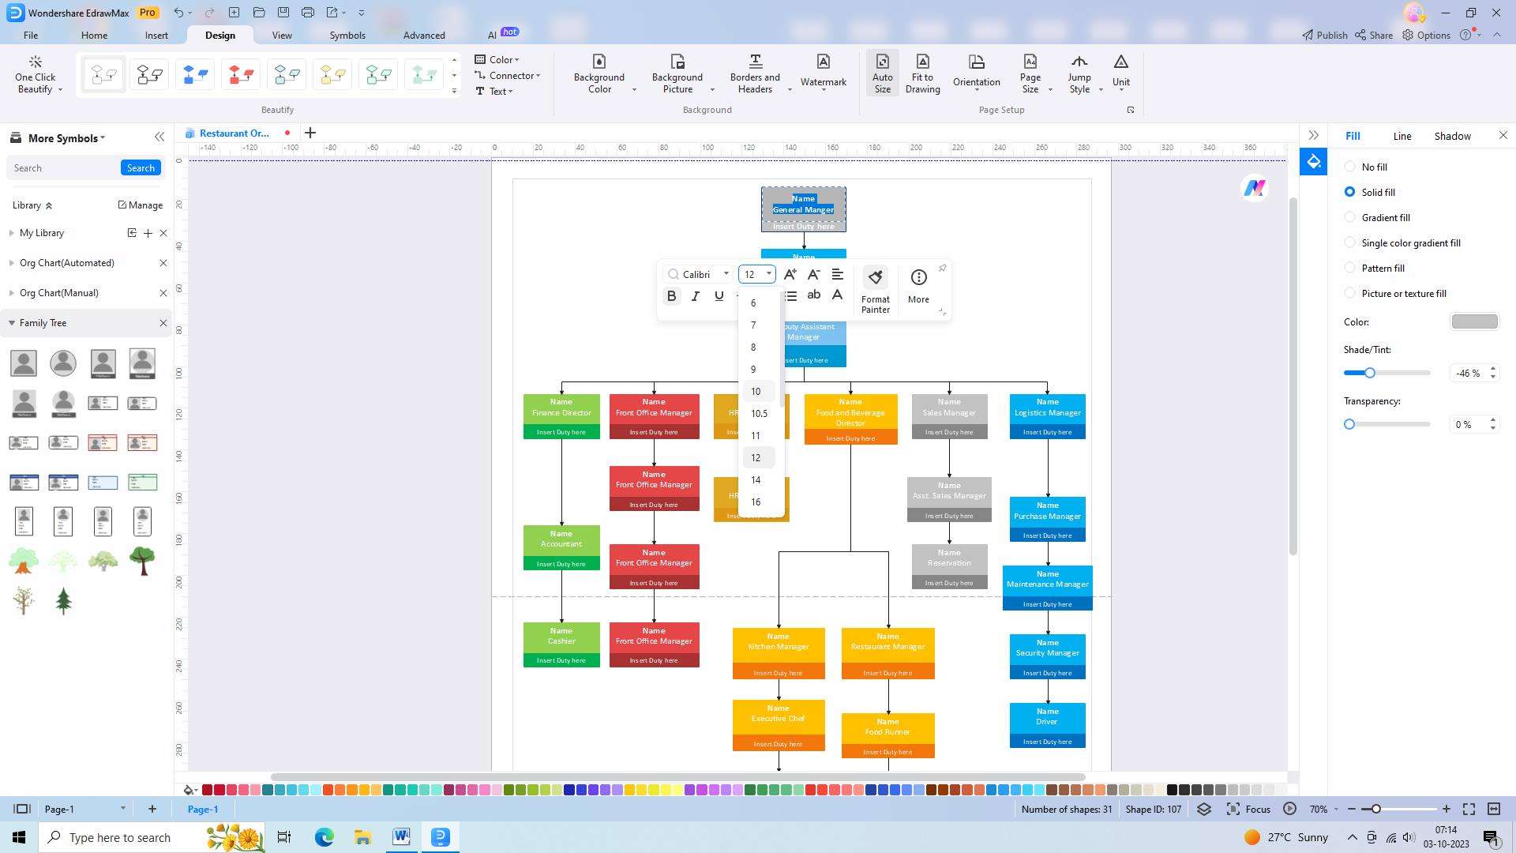
Task: Select the No fill radio option
Action: click(1350, 167)
